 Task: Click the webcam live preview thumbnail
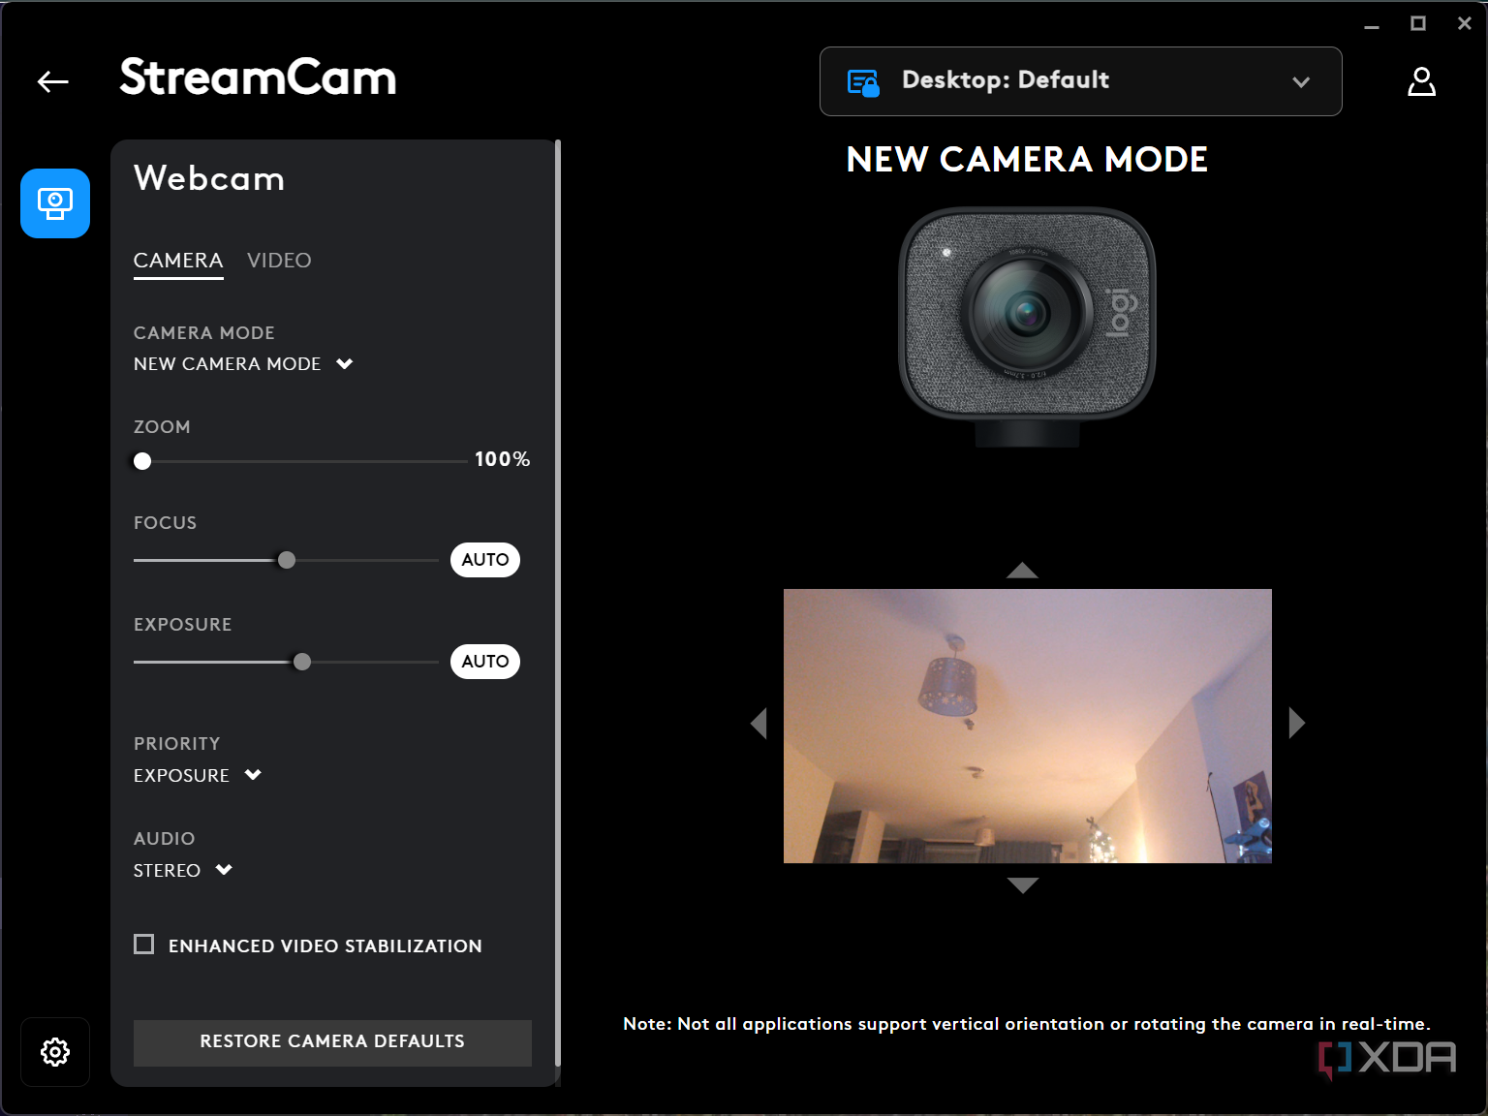tap(1028, 726)
